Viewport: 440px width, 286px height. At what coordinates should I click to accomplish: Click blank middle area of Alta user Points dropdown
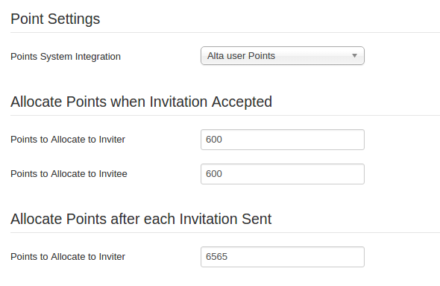[x=312, y=55]
